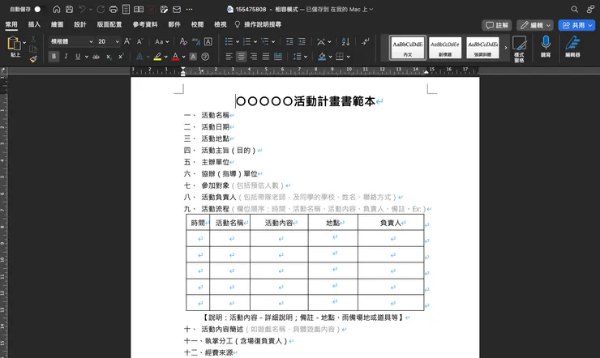This screenshot has width=600, height=358.
Task: Toggle Underline formatting
Action: 78,57
